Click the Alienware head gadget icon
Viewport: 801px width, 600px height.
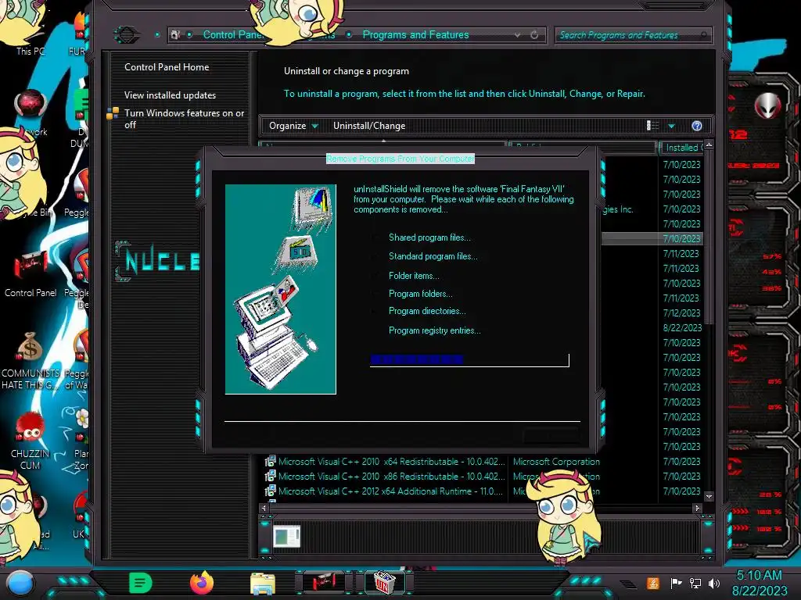[767, 106]
